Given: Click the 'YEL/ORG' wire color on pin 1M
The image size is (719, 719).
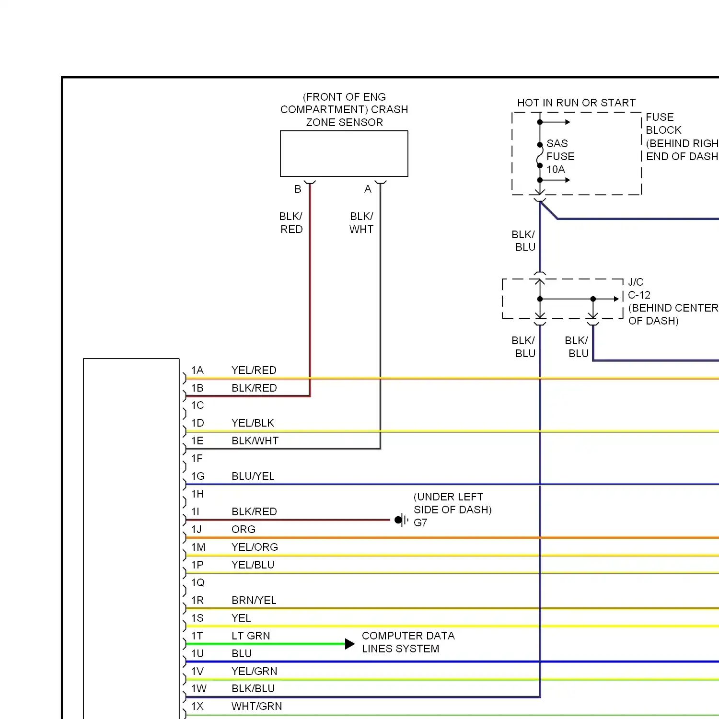Looking at the screenshot, I should [x=255, y=547].
